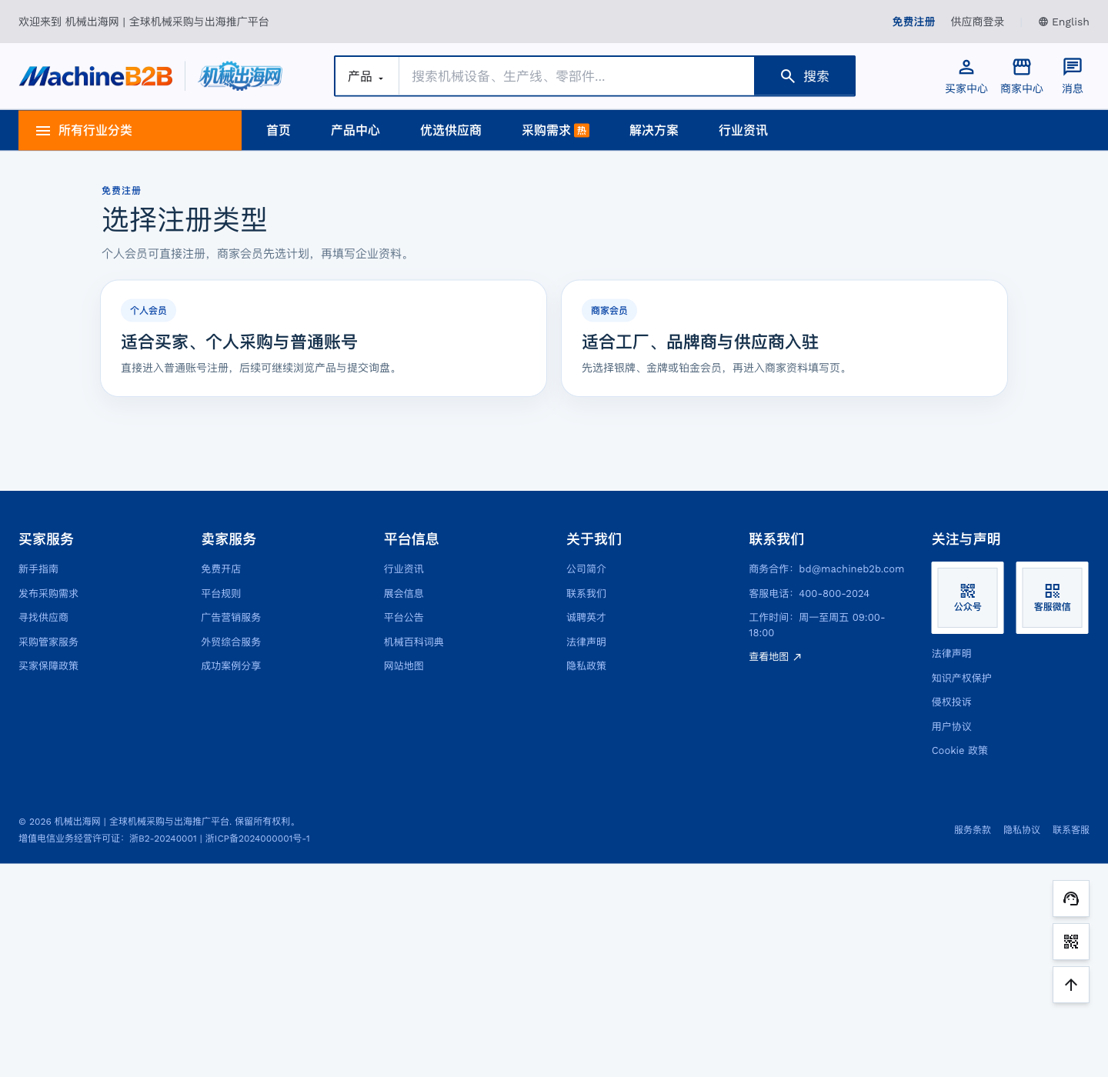Select the 个人会员 registration card
Viewport: 1108px width, 1077px height.
click(x=324, y=338)
